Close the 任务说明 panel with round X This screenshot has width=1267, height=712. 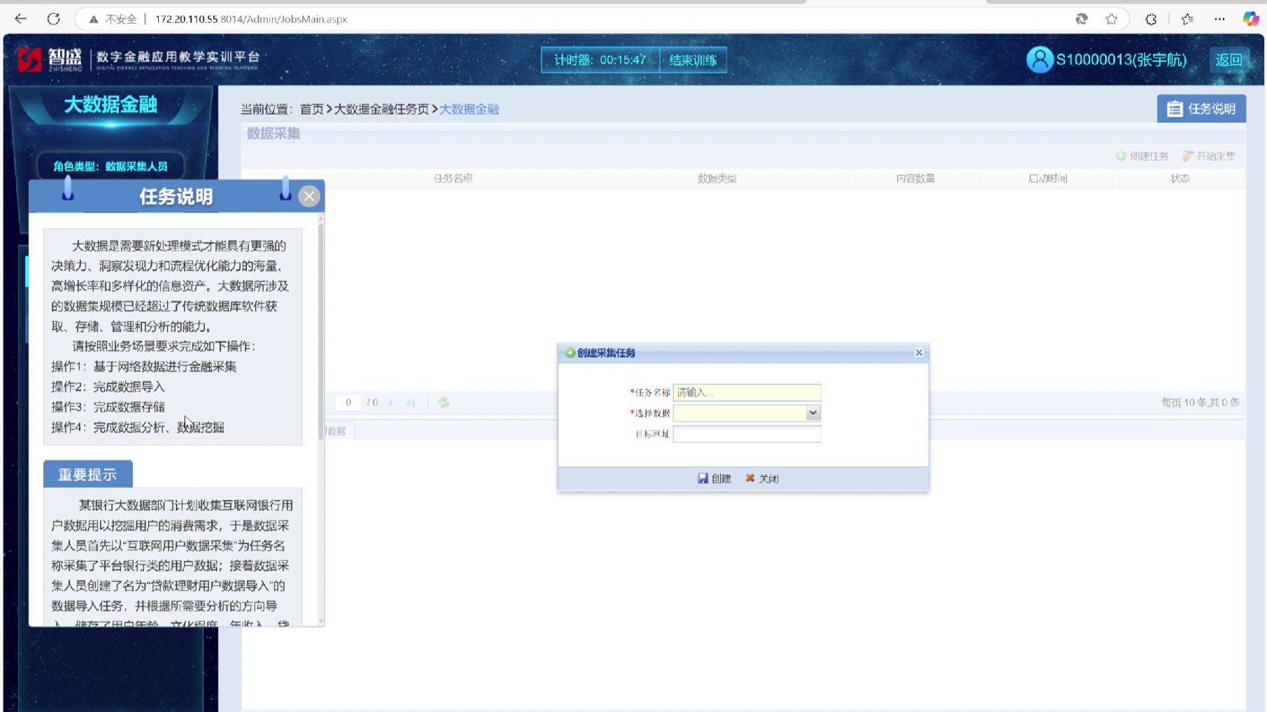pos(309,196)
